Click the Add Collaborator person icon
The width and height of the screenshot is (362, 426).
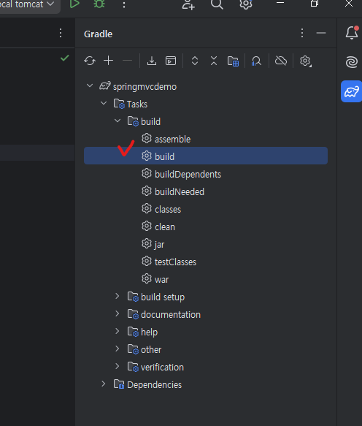click(188, 4)
